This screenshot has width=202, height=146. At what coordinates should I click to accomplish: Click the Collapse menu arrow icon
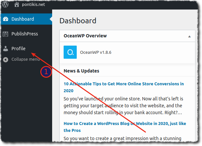point(6,59)
